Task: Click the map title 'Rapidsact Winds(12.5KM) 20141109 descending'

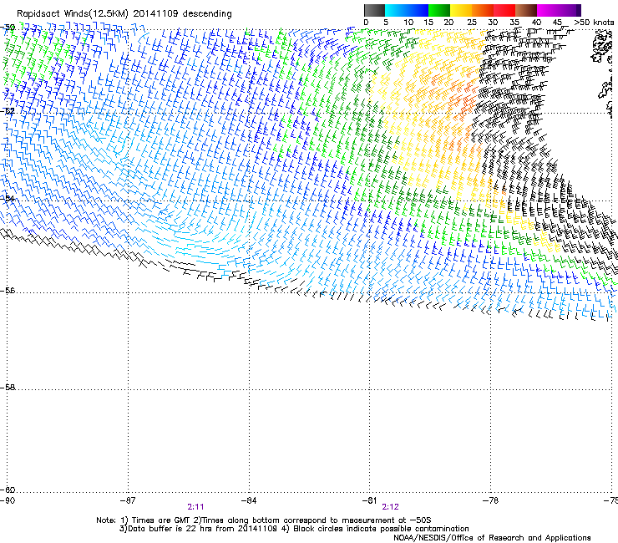Action: pos(124,13)
